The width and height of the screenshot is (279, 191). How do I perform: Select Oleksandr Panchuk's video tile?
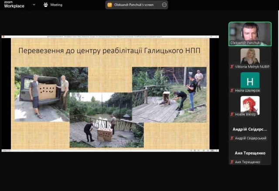tap(250, 34)
